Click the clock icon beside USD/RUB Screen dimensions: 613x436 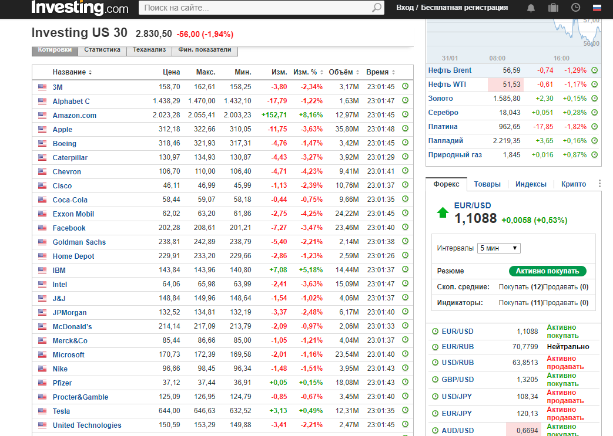click(435, 362)
